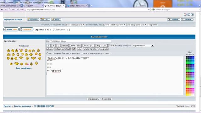Click inside the message text area
Viewport: 201px width, 113px height.
coord(114,76)
